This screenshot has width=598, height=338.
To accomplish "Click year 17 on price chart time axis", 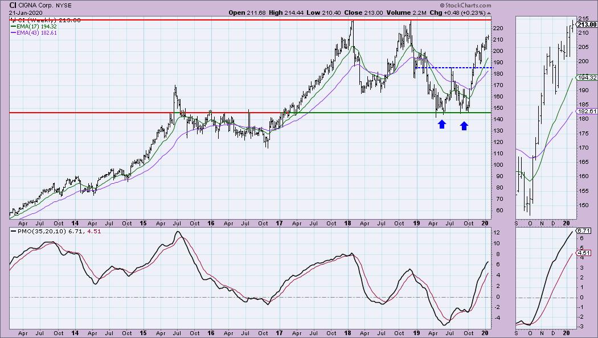I will (x=279, y=223).
